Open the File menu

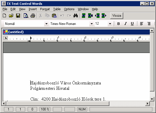coord(5,9)
